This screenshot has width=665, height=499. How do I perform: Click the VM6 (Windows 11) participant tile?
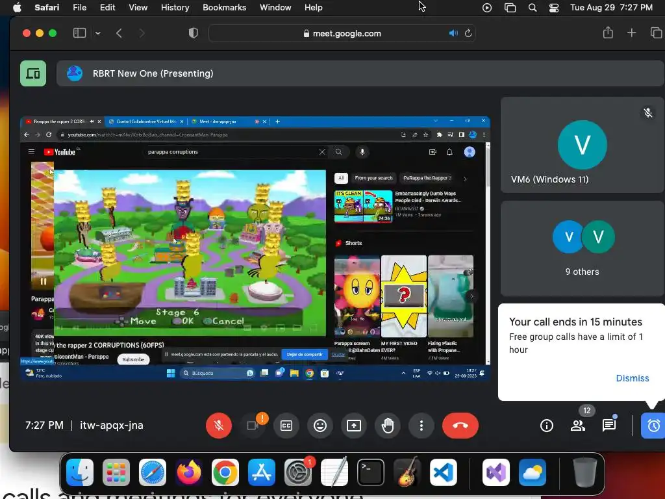tap(583, 145)
